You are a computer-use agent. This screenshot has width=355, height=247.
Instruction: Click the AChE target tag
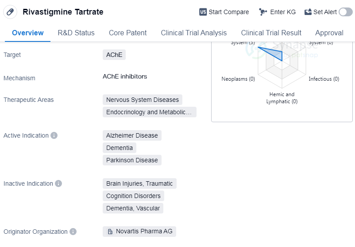point(114,55)
